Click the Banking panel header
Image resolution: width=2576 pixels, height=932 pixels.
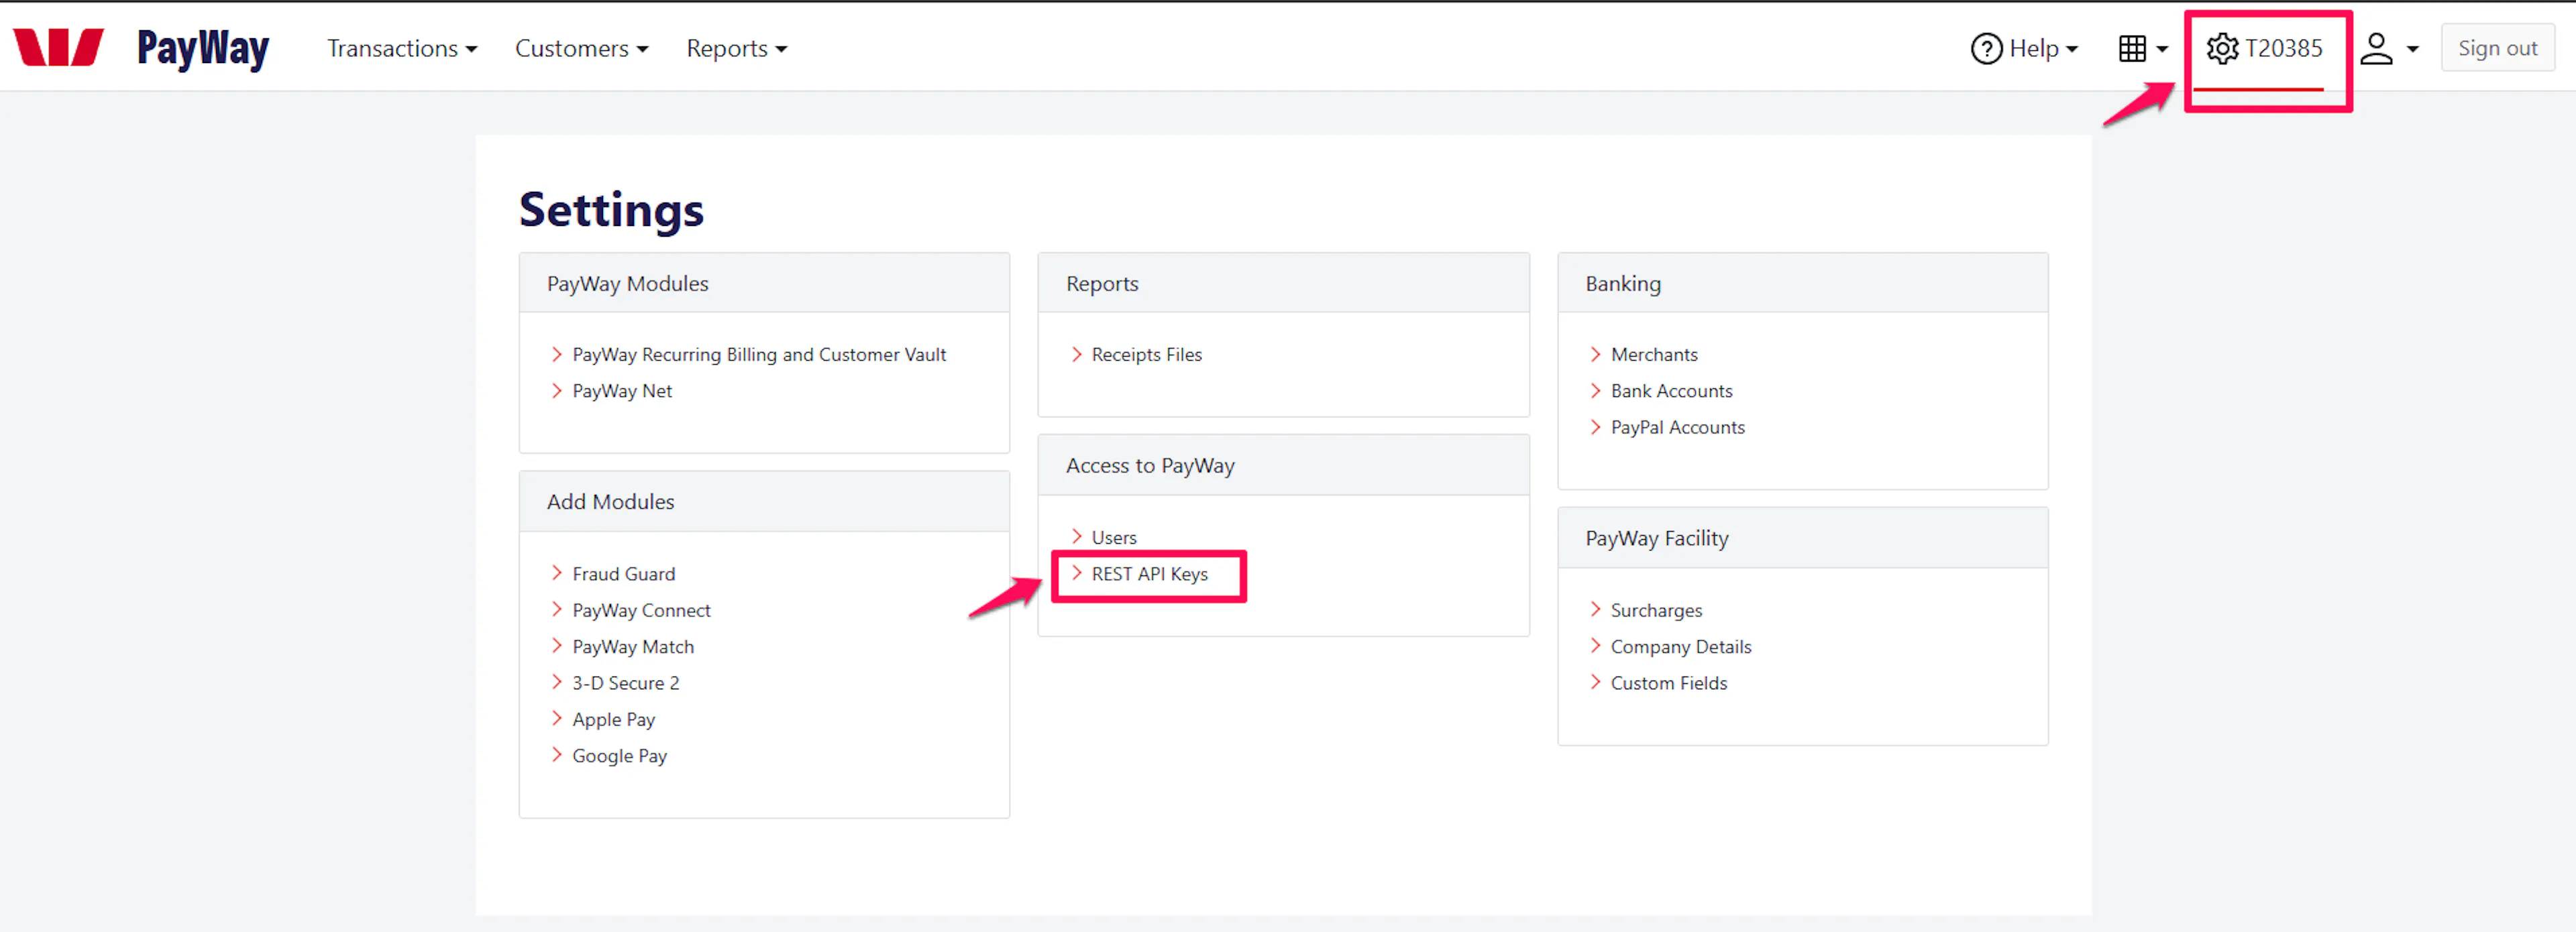1802,283
